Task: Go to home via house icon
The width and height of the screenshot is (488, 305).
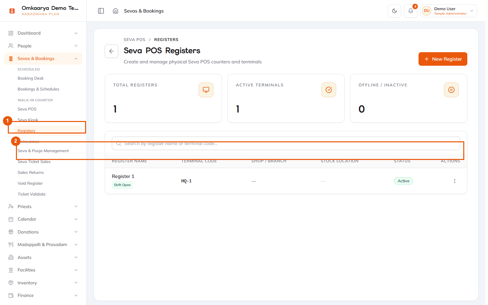Action: tap(116, 11)
